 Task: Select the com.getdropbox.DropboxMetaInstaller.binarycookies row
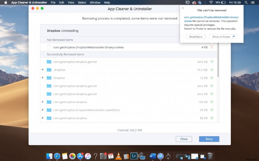(129, 47)
